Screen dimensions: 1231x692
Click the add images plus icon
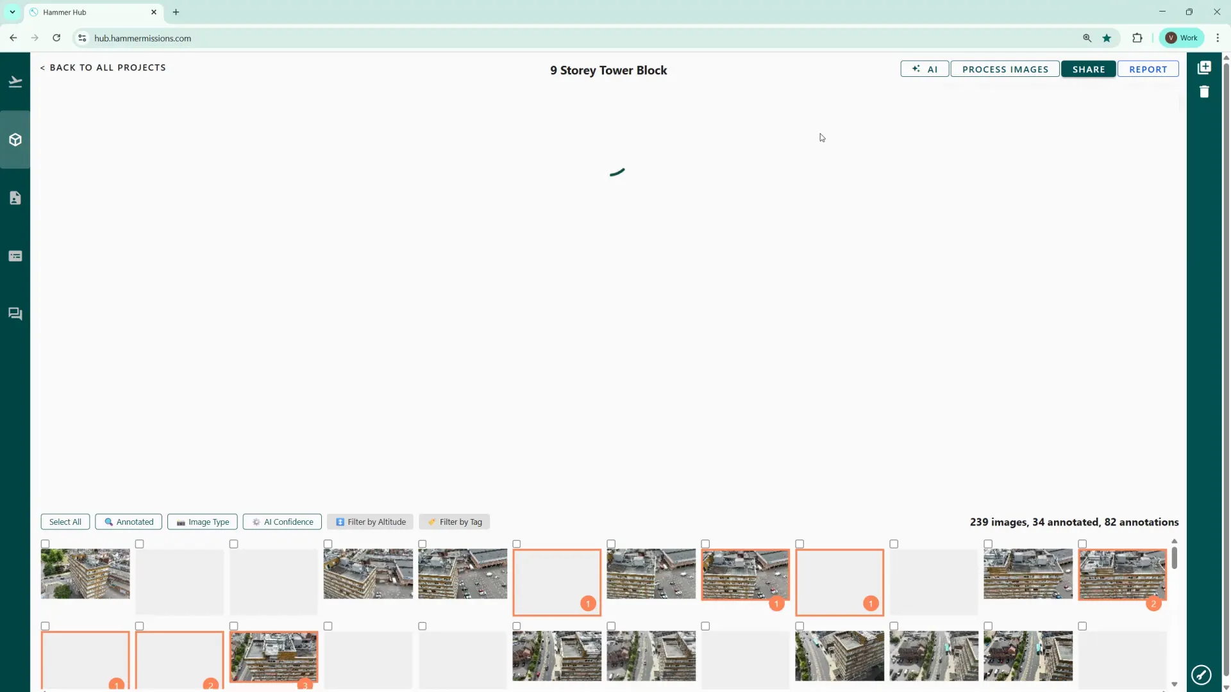click(x=1204, y=68)
